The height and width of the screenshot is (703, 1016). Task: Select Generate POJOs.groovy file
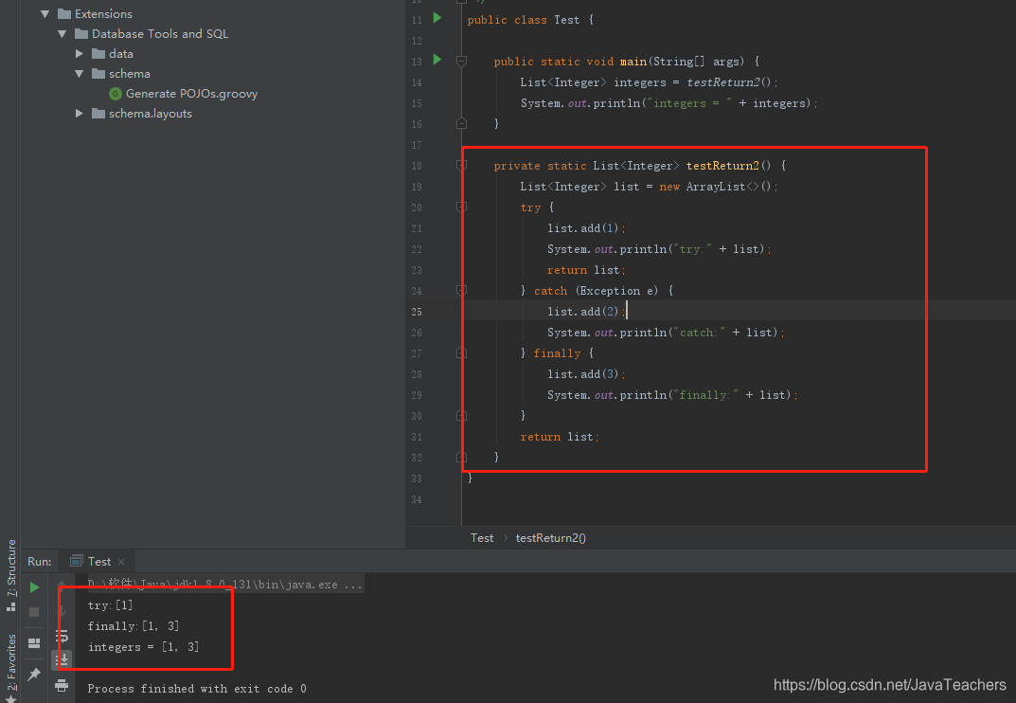191,94
